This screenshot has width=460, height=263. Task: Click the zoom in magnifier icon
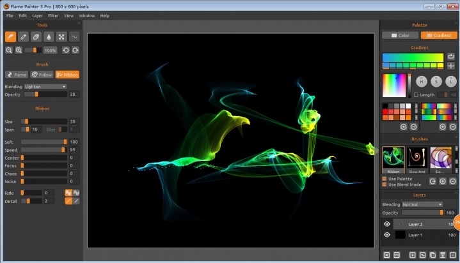(x=19, y=50)
